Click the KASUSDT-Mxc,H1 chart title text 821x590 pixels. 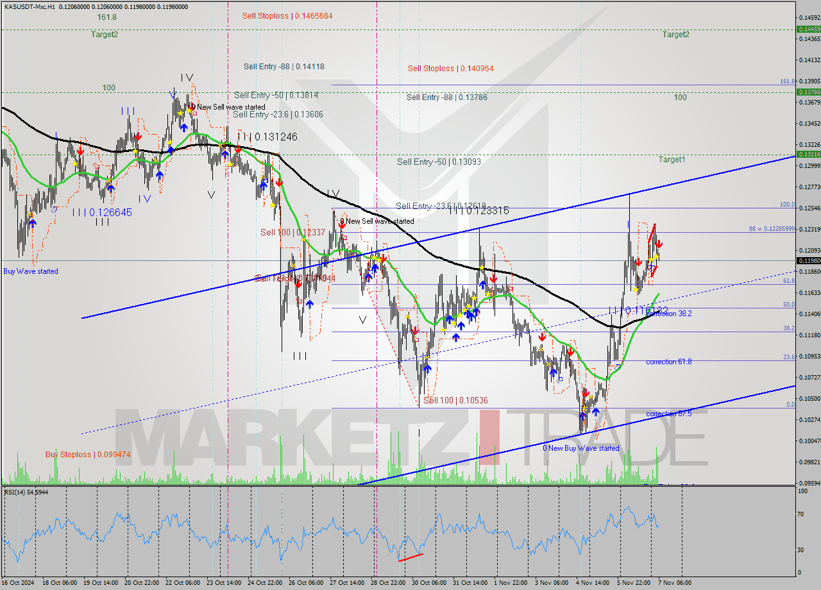[29, 6]
